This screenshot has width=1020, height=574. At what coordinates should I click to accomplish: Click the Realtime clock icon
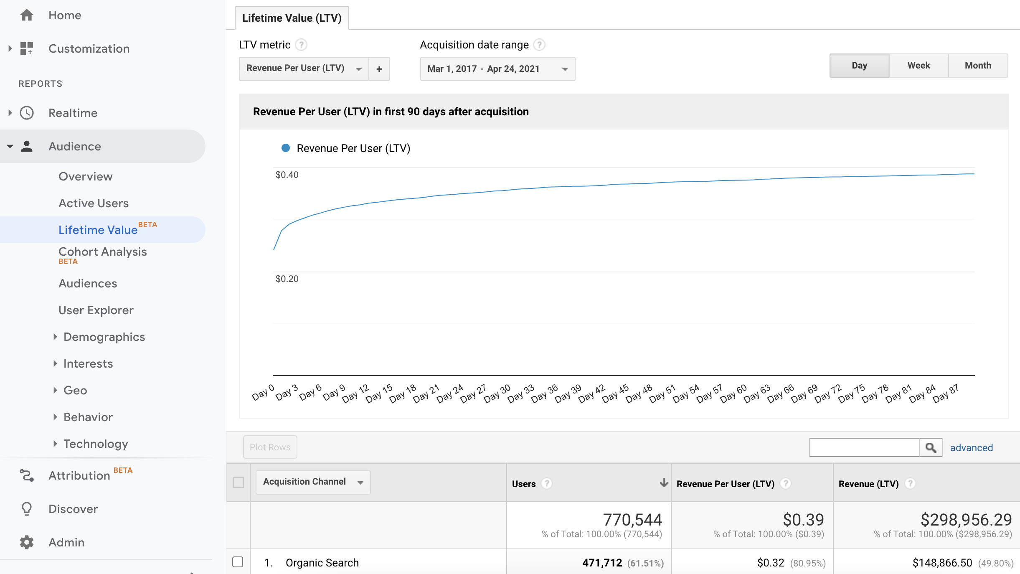pyautogui.click(x=27, y=112)
